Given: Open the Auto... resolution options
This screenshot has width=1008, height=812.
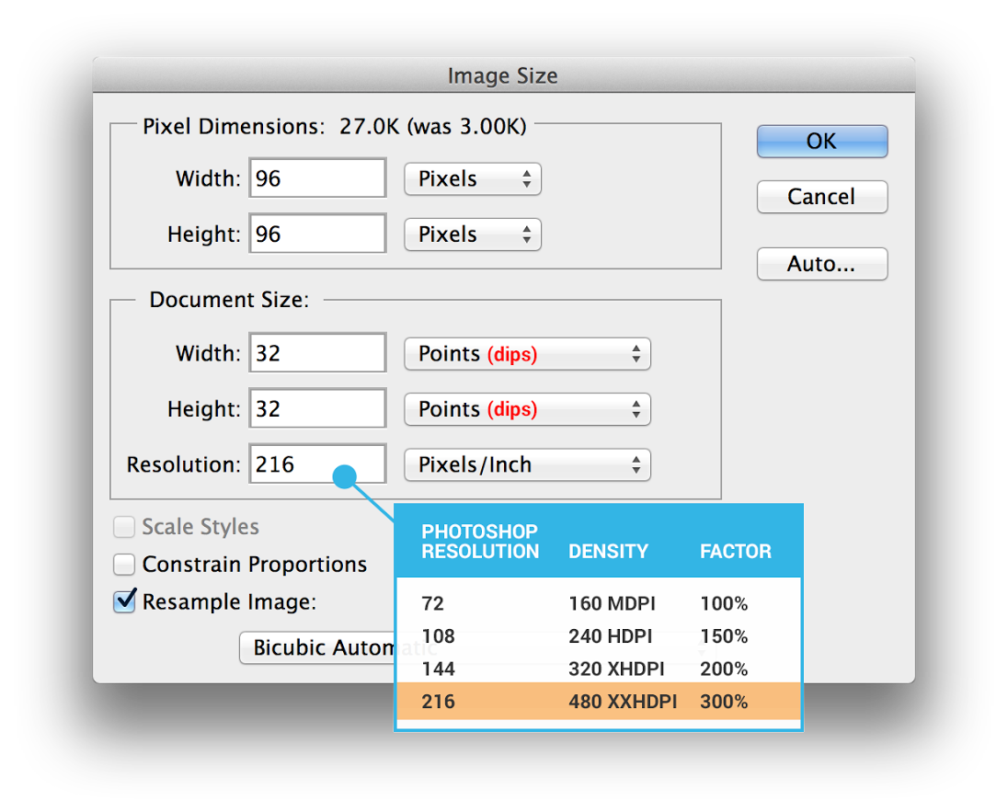Looking at the screenshot, I should coord(821,264).
